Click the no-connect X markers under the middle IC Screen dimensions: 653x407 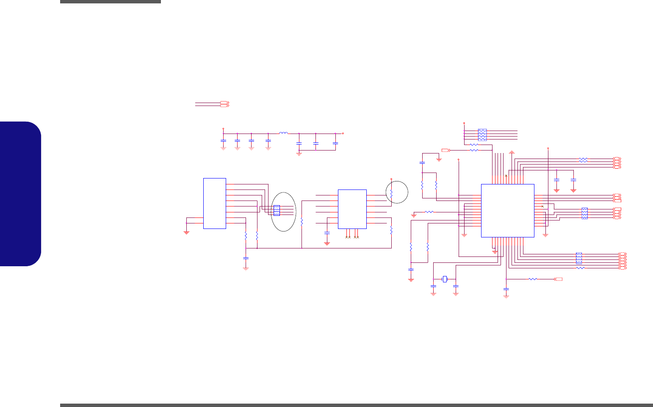(352, 237)
